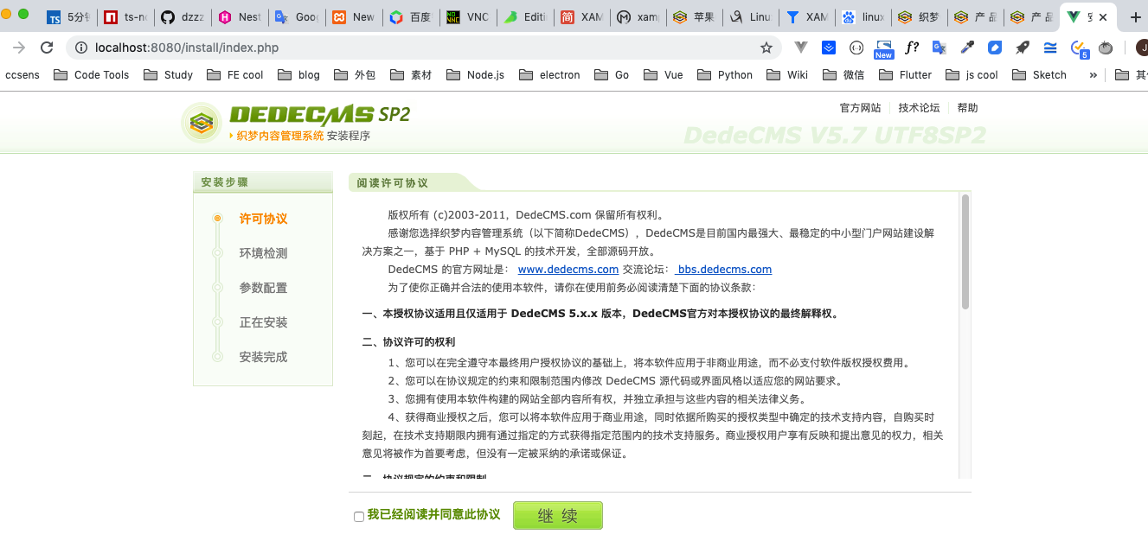The image size is (1148, 547).
Task: Click the extension icon with New badge
Action: click(x=883, y=48)
